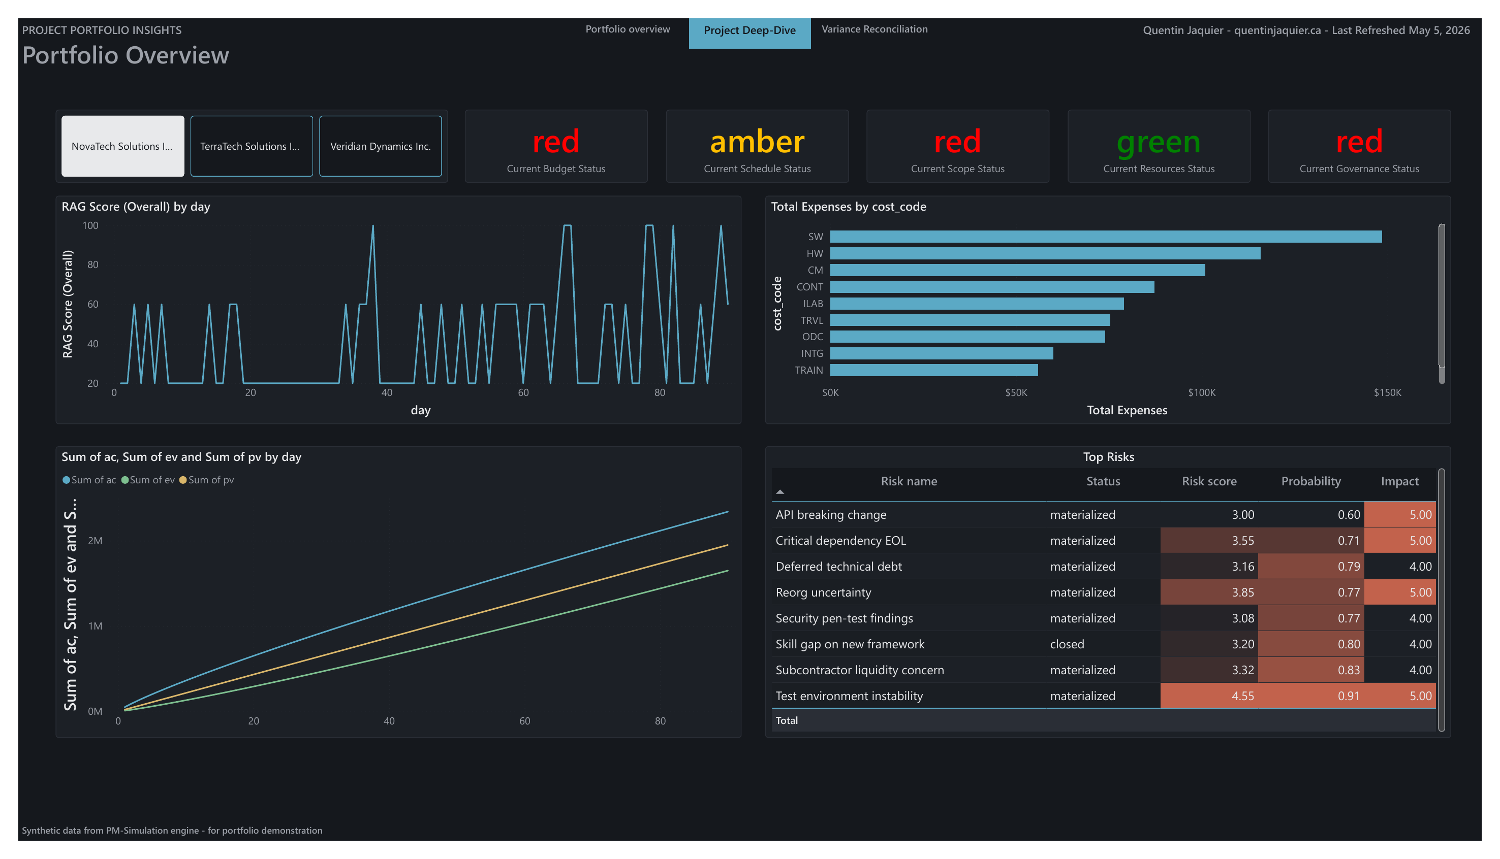Viewport: 1500px width, 859px height.
Task: Click the Portfolio Overview page heading
Action: click(125, 55)
